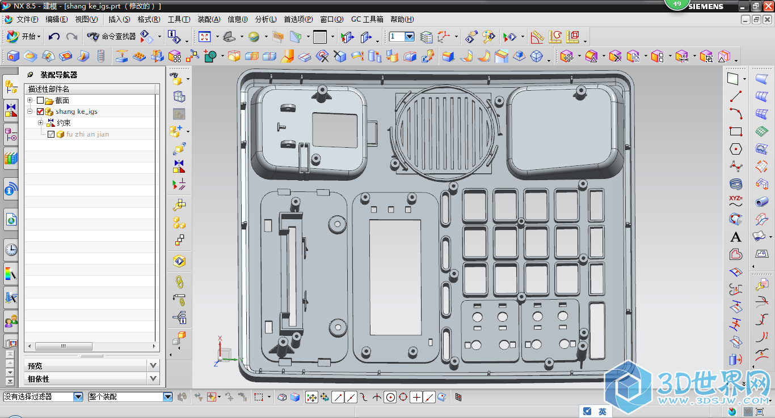Click the Delete Face icon

[616, 56]
